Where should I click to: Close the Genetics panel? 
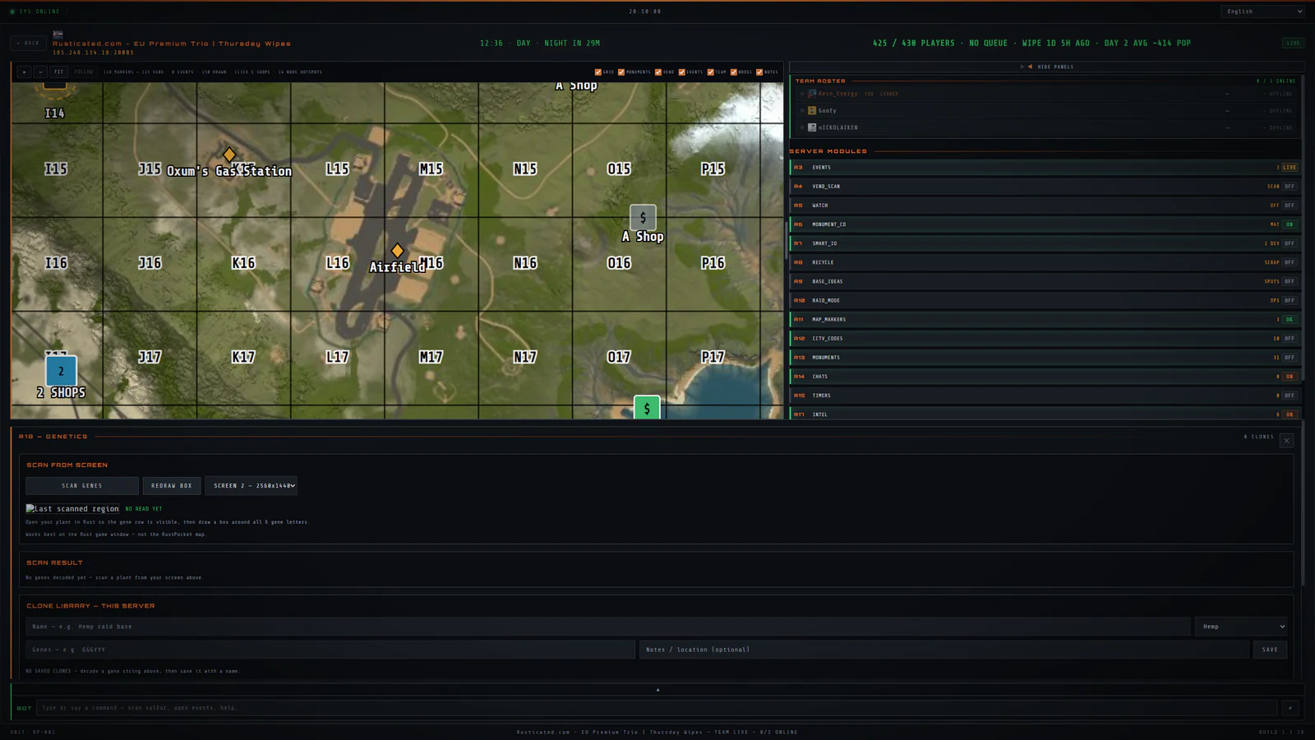(1286, 441)
